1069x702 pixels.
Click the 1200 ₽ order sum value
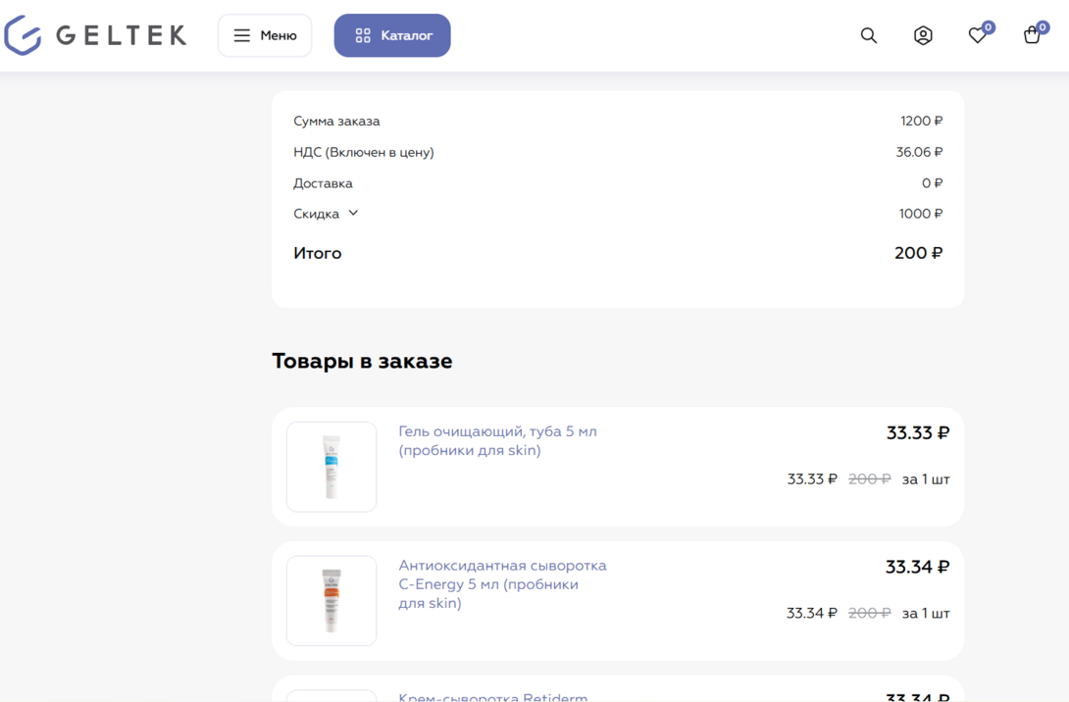[x=921, y=121]
